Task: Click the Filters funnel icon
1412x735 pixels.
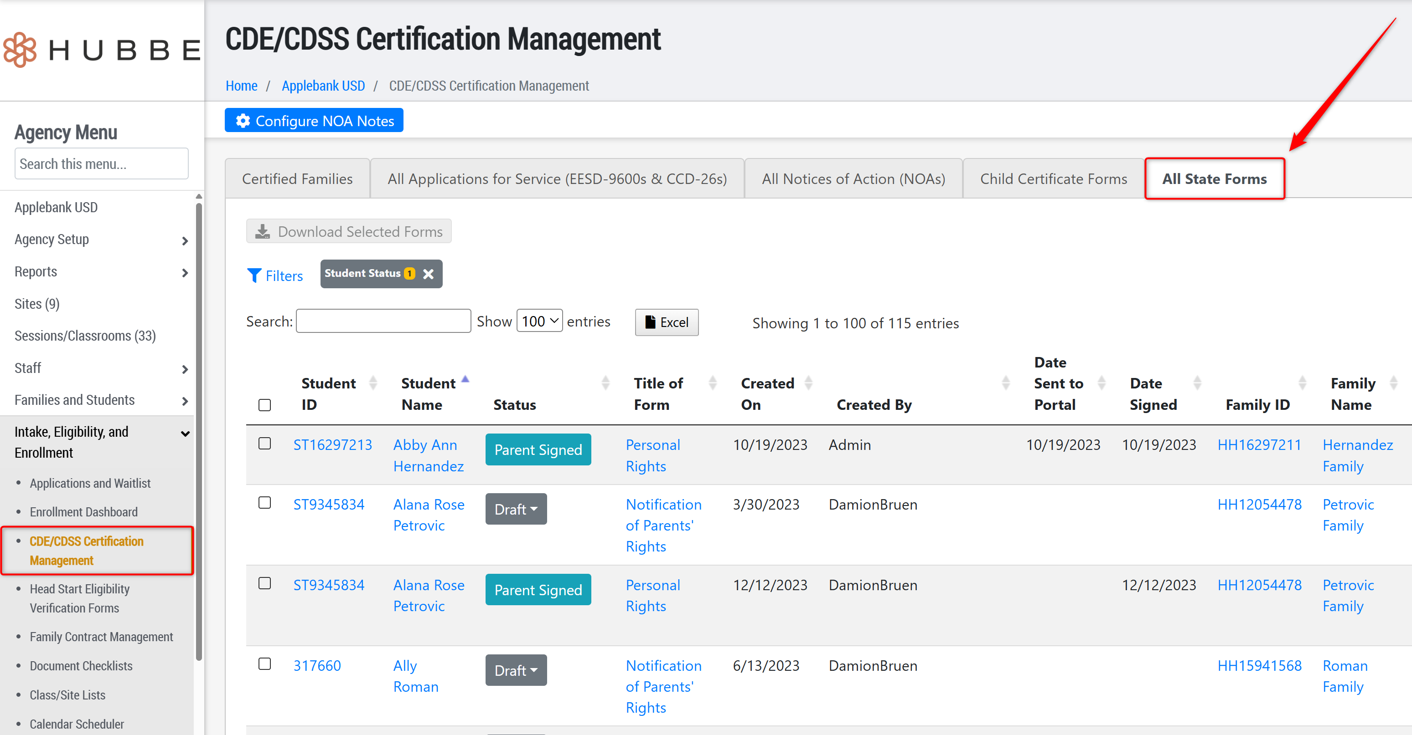Action: [254, 276]
